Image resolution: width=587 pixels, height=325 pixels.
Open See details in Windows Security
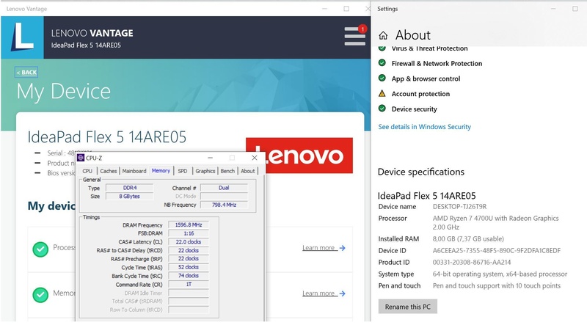[x=424, y=127]
